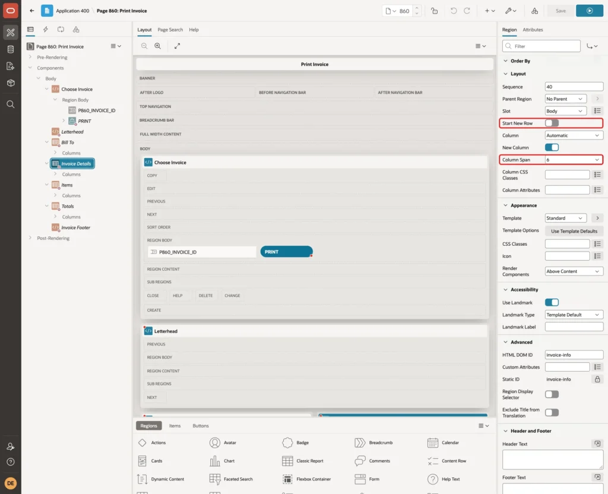This screenshot has height=494, width=608.
Task: Open Slot list-of-values icon
Action: (597, 111)
